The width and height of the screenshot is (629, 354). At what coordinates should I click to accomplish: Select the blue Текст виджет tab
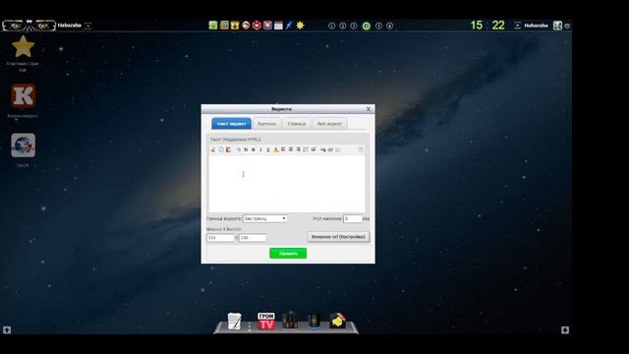click(x=232, y=124)
